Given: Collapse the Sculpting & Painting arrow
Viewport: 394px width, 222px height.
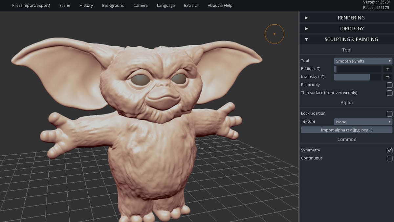Looking at the screenshot, I should (306, 39).
